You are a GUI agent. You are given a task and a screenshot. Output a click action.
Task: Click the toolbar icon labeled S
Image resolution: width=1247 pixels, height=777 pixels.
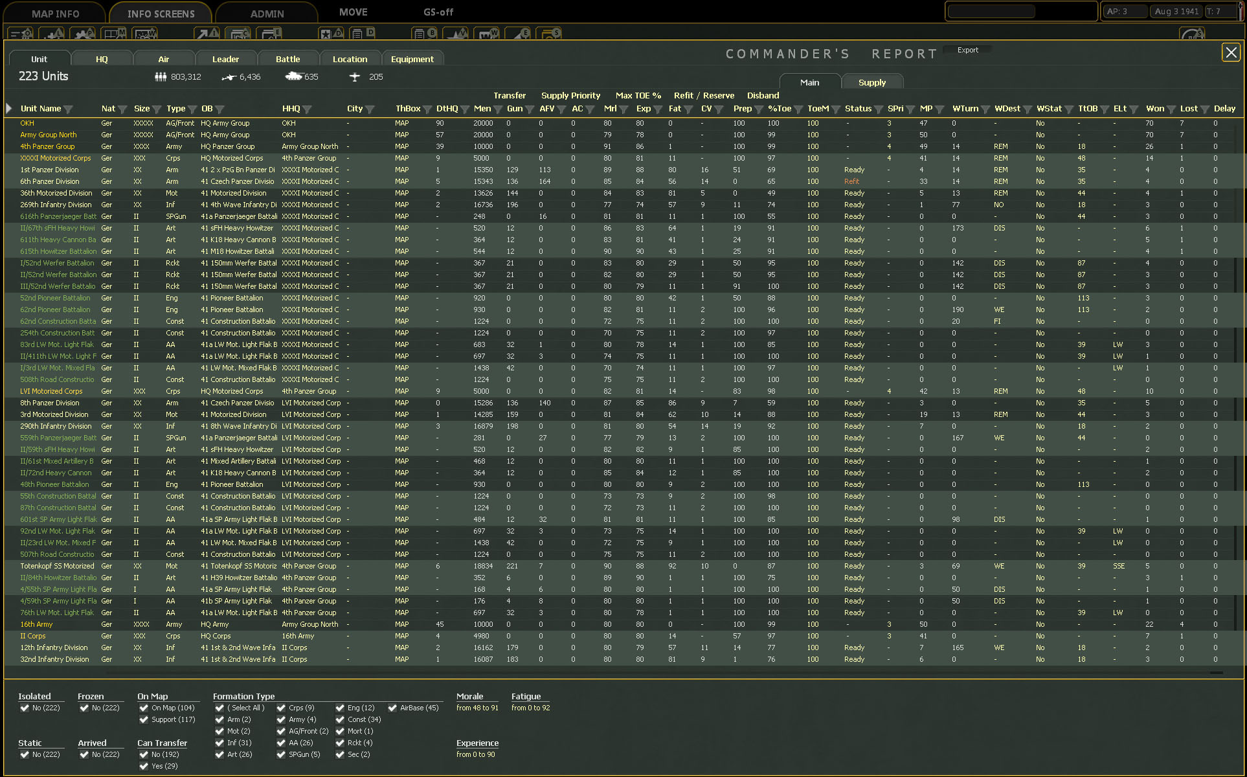click(x=548, y=34)
